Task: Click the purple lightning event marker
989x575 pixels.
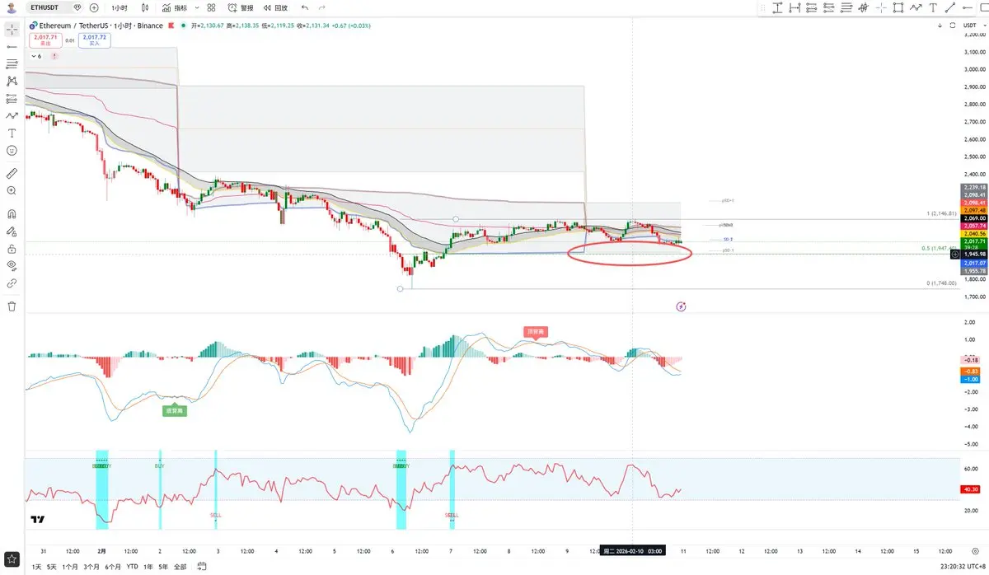Action: pyautogui.click(x=681, y=306)
